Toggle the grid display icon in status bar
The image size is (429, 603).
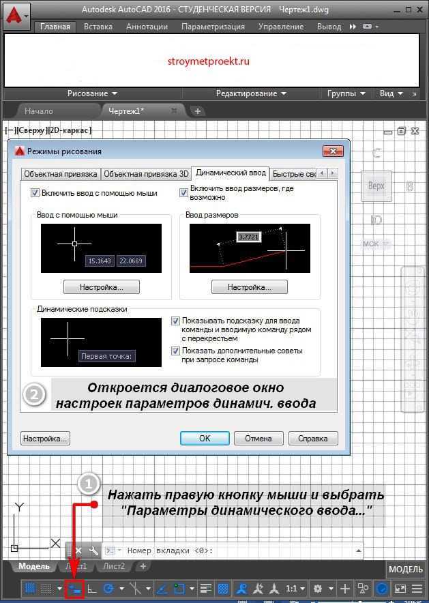(30, 589)
